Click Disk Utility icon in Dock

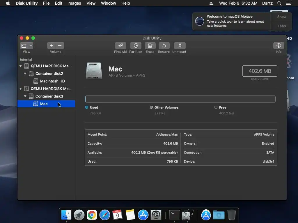(187, 215)
